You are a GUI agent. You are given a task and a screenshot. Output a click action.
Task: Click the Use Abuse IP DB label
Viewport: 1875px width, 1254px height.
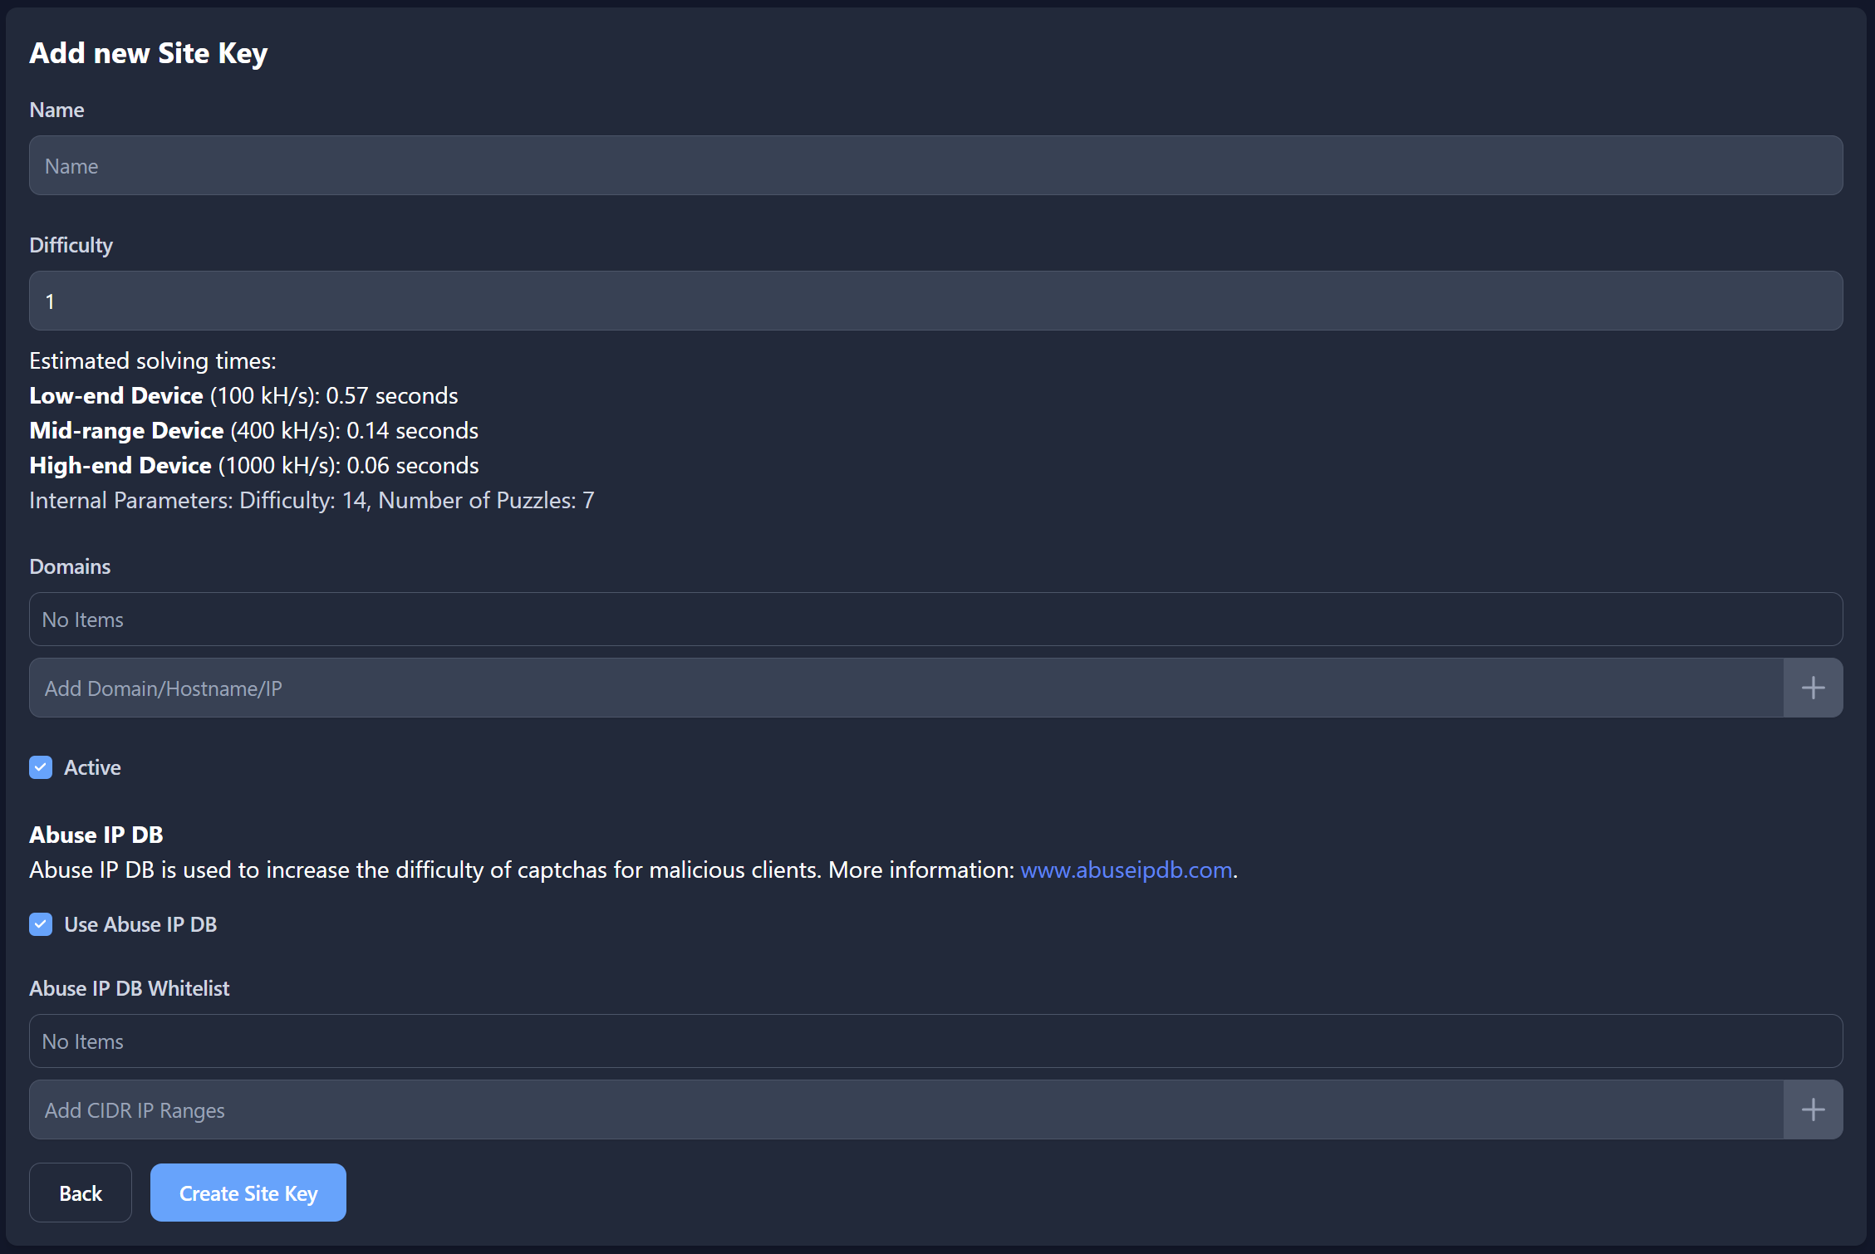coord(140,923)
